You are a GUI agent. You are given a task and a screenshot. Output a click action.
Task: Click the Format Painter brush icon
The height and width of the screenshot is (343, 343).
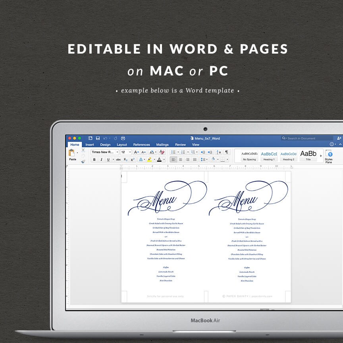[83, 162]
